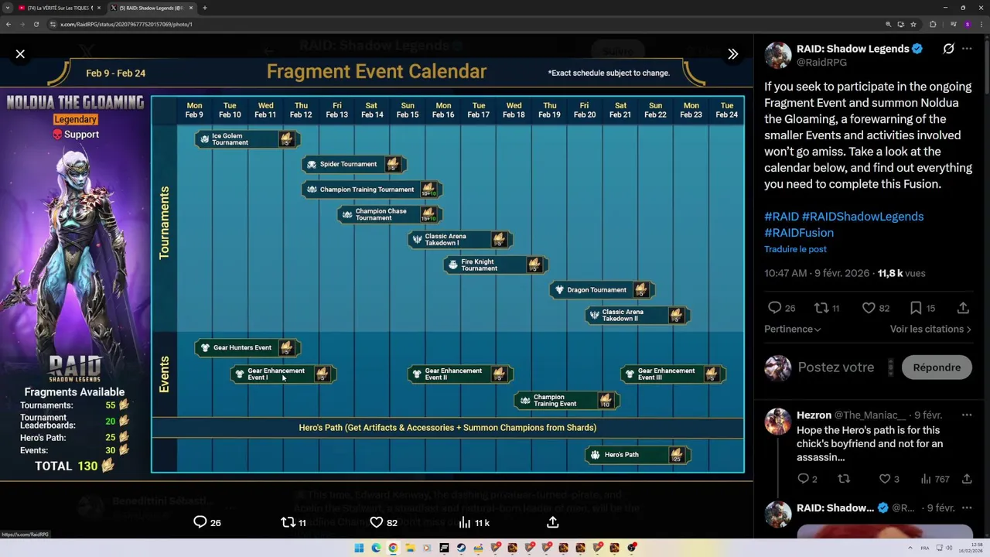Like the photo with the heart icon below it
Image resolution: width=990 pixels, height=557 pixels.
click(x=377, y=522)
